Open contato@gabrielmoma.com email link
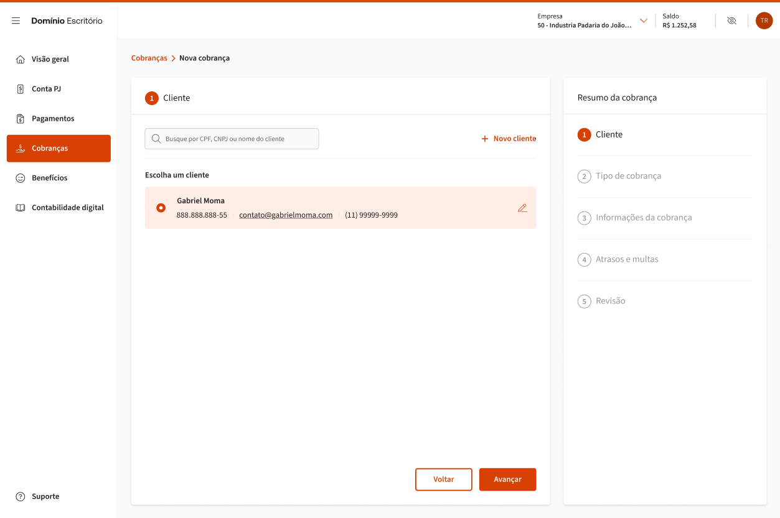780x518 pixels. click(286, 215)
